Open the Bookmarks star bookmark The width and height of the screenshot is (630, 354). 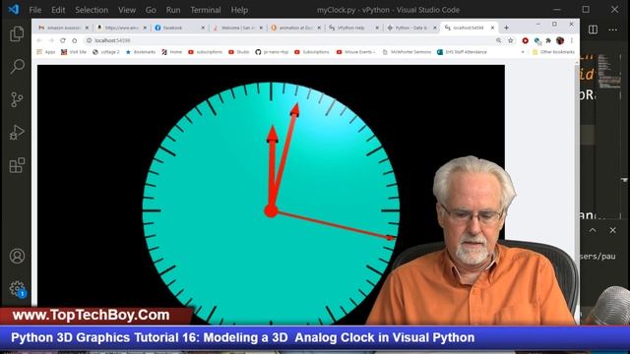(140, 52)
